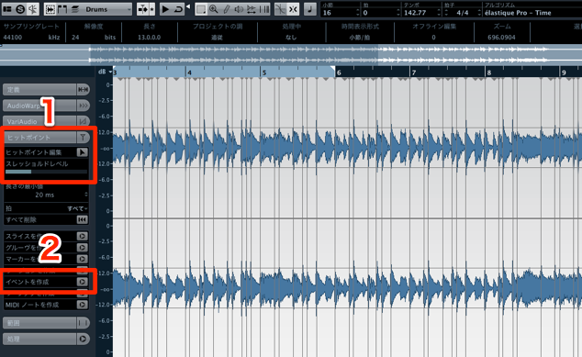Click スライスを作成 play button
The width and height of the screenshot is (582, 357).
[x=82, y=236]
